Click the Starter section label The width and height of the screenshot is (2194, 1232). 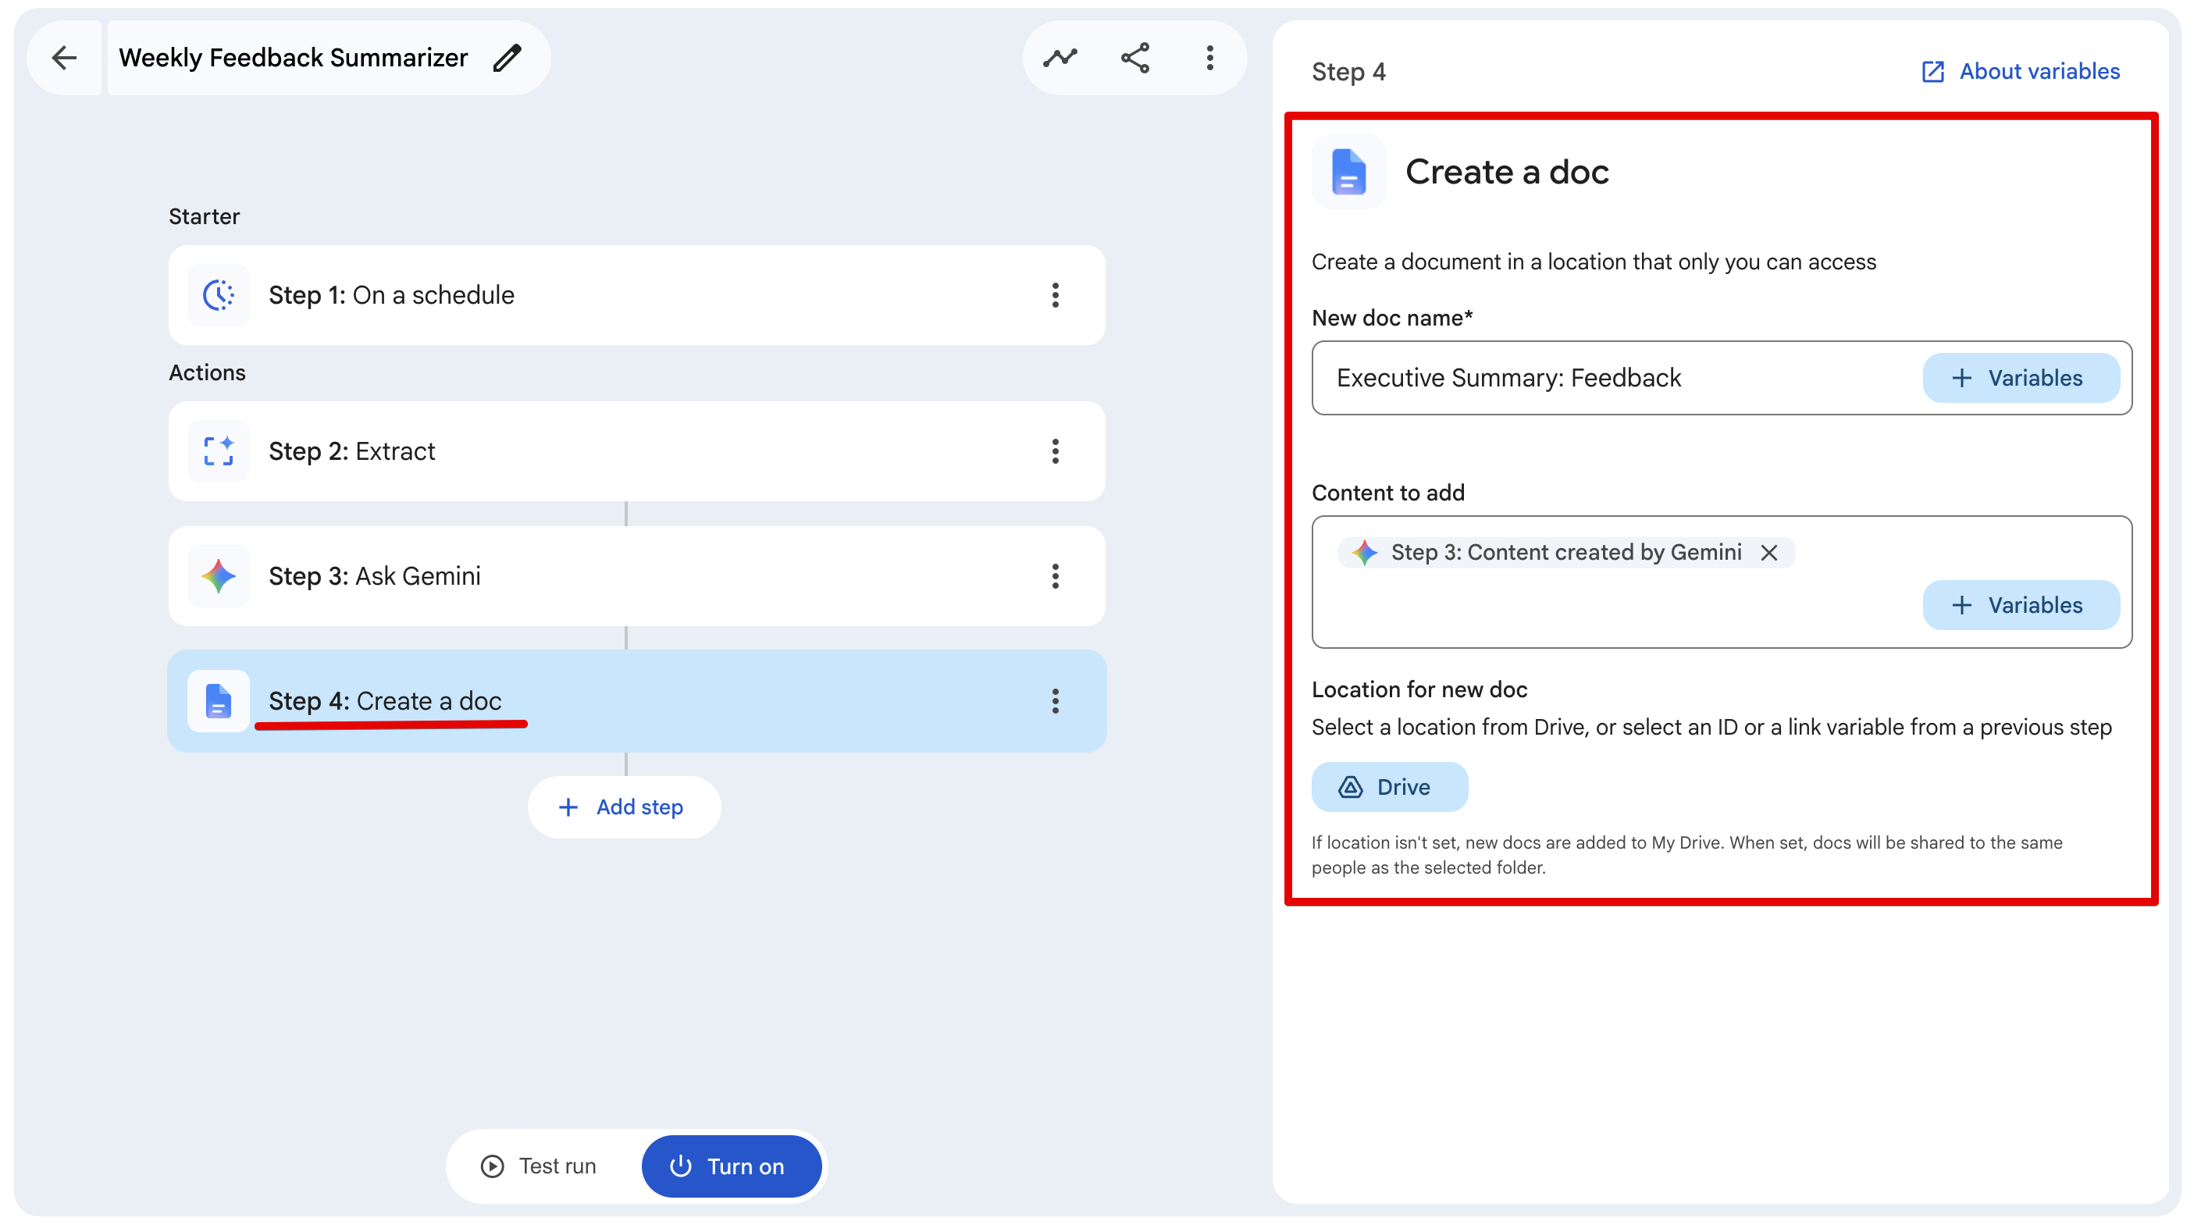(205, 216)
